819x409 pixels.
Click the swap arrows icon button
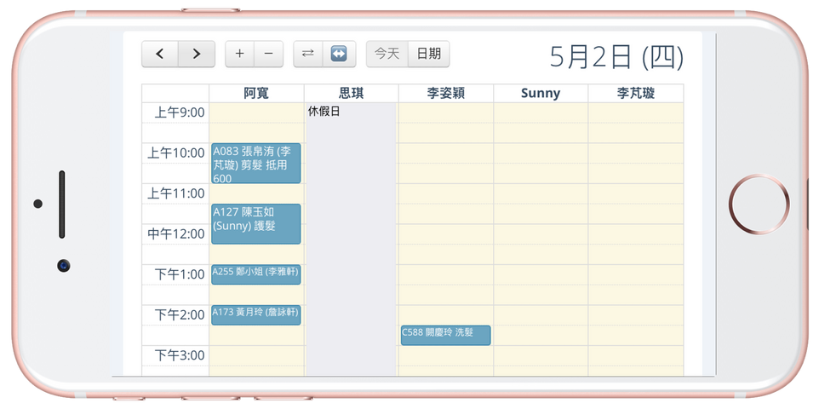(307, 54)
